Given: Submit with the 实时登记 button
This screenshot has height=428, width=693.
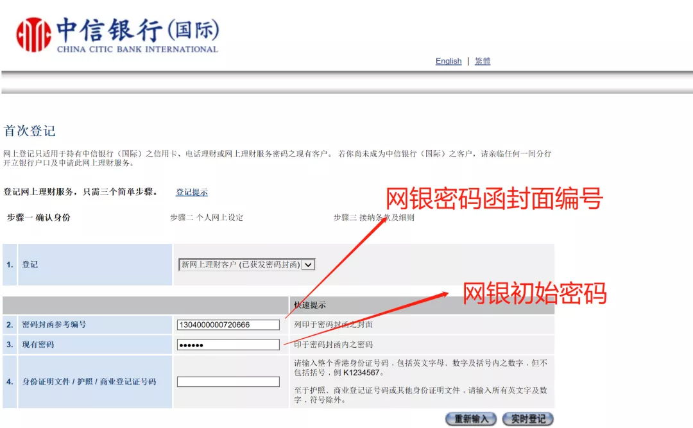Looking at the screenshot, I should coord(528,419).
